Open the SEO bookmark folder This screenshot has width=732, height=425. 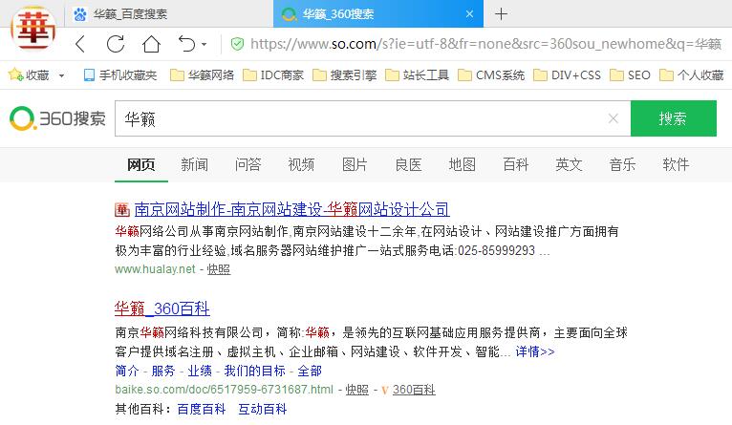pos(631,75)
